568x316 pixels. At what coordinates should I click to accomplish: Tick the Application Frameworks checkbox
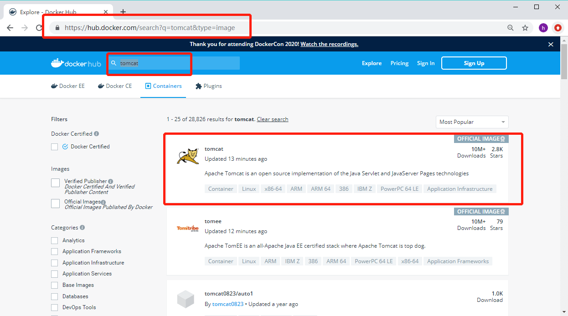(55, 251)
